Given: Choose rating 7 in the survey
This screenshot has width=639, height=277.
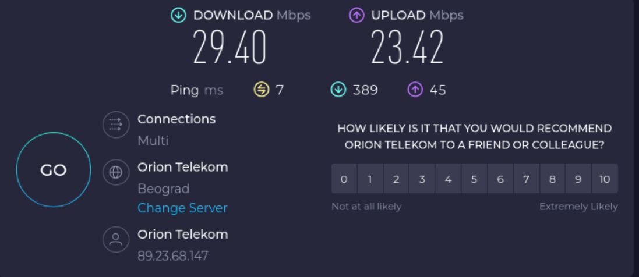Looking at the screenshot, I should 526,179.
